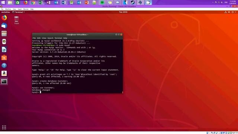Open the Windows taskbar clock and date

[232, 2]
